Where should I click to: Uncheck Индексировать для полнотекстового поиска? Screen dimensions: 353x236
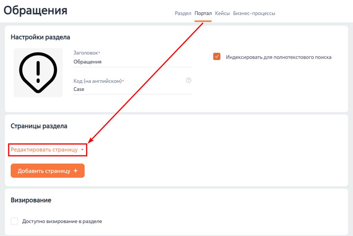[216, 57]
